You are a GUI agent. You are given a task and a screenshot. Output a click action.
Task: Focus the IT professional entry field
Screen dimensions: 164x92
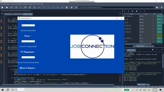coord(28,41)
